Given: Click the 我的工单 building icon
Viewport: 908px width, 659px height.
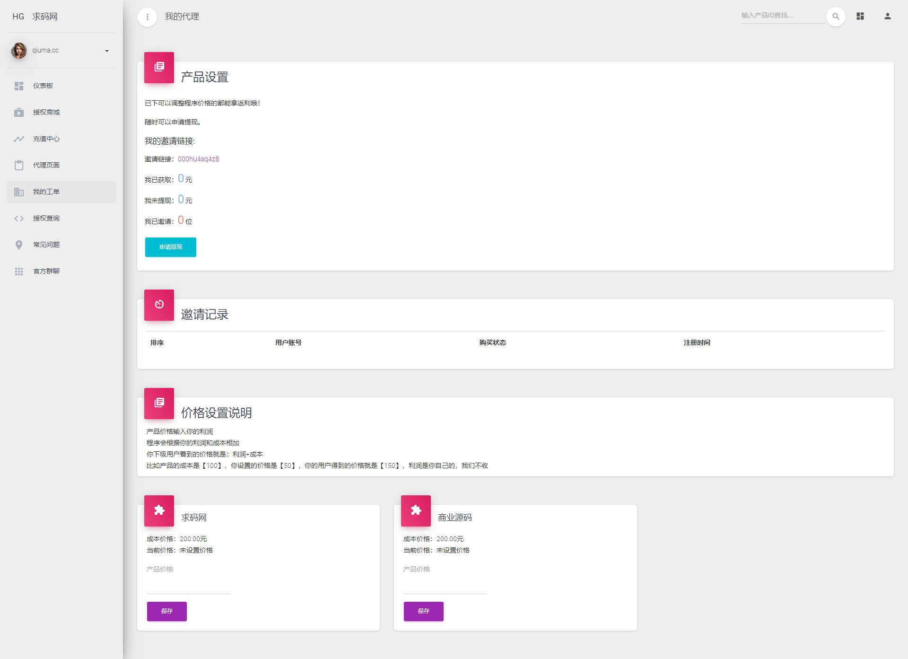Looking at the screenshot, I should [x=19, y=192].
